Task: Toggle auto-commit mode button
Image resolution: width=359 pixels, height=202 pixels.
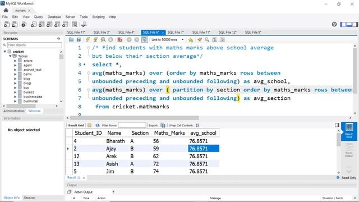Action: 145,40
